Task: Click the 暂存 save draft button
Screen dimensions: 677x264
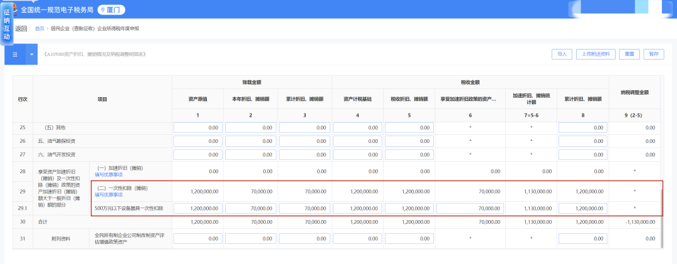Action: [654, 54]
